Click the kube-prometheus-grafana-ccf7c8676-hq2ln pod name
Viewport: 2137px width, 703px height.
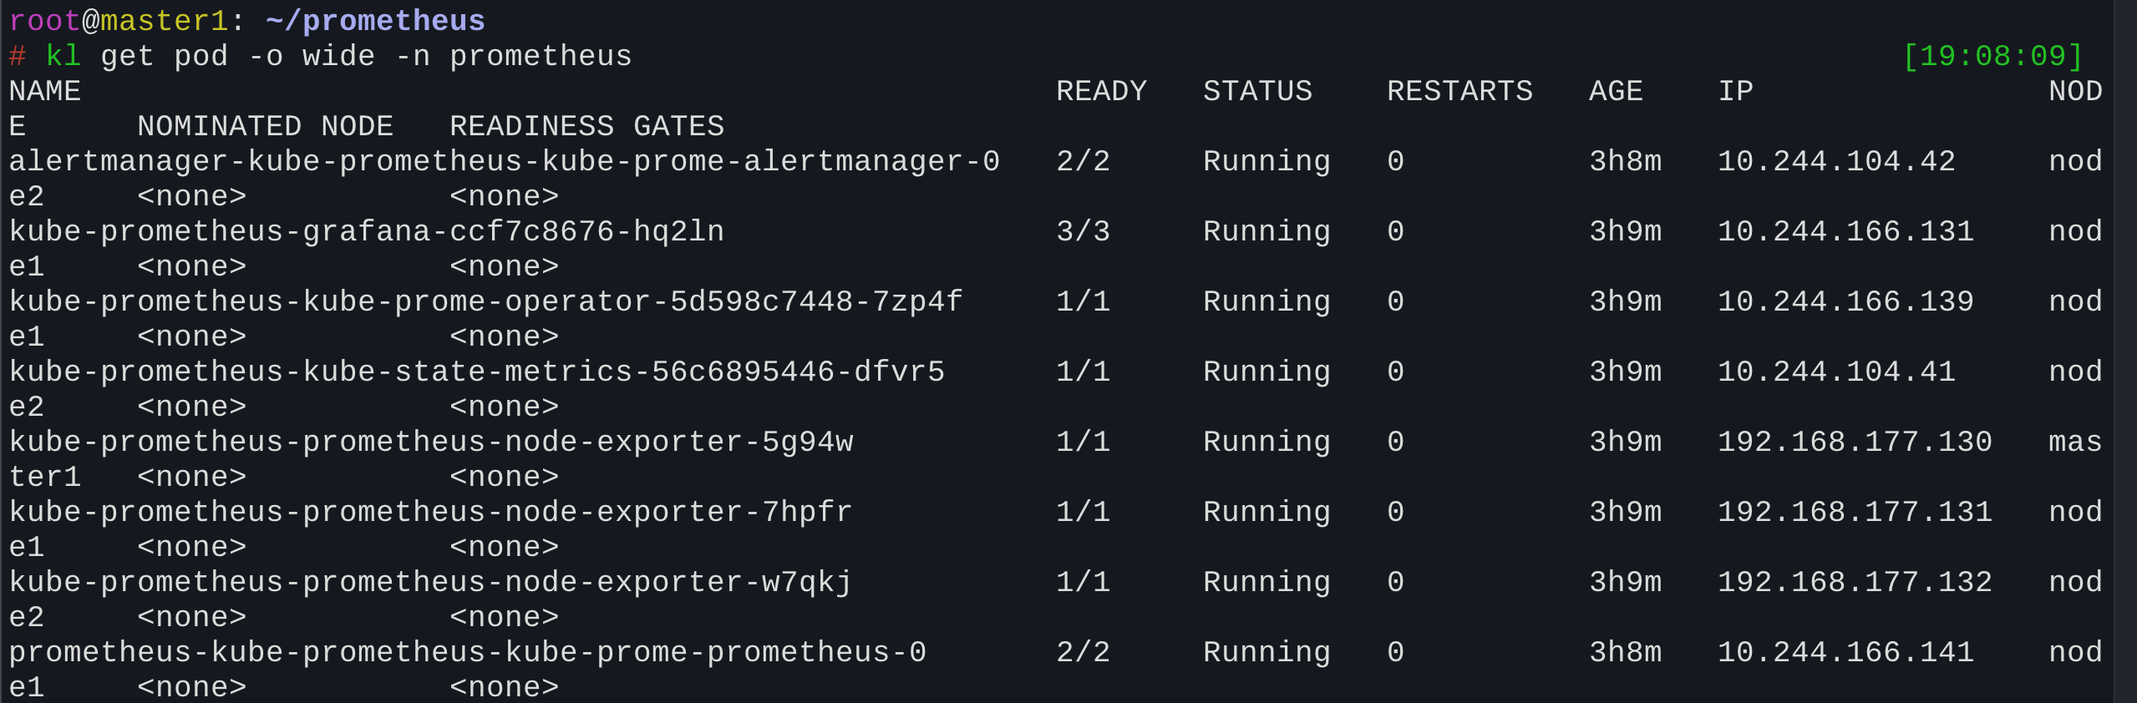(366, 231)
